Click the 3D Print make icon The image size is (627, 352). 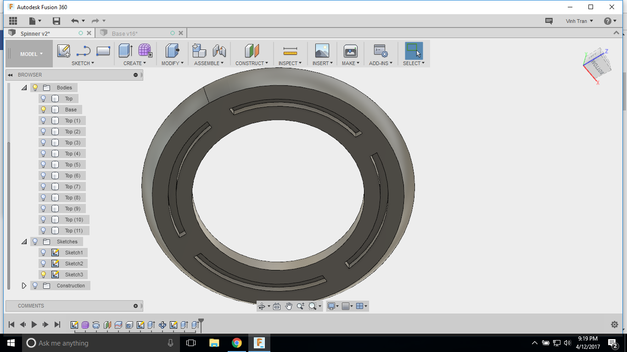(351, 51)
